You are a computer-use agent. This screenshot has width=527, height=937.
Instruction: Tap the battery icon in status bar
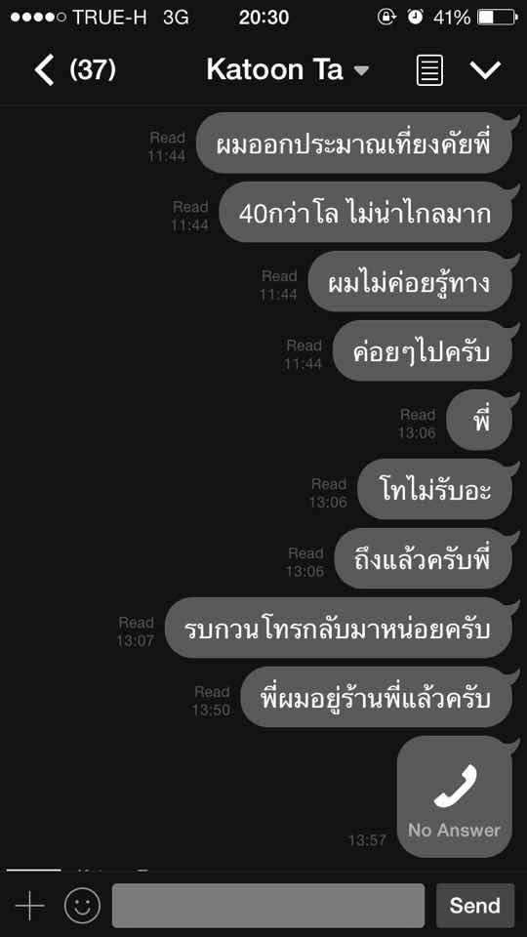click(497, 18)
